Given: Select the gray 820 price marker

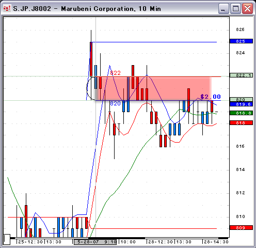Looking at the screenshot, I should click(x=241, y=99).
